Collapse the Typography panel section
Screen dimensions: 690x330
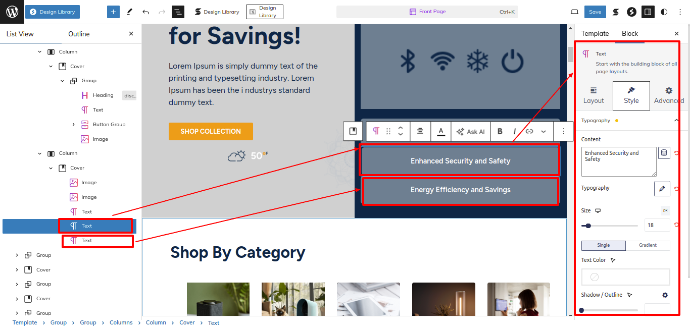pos(676,121)
